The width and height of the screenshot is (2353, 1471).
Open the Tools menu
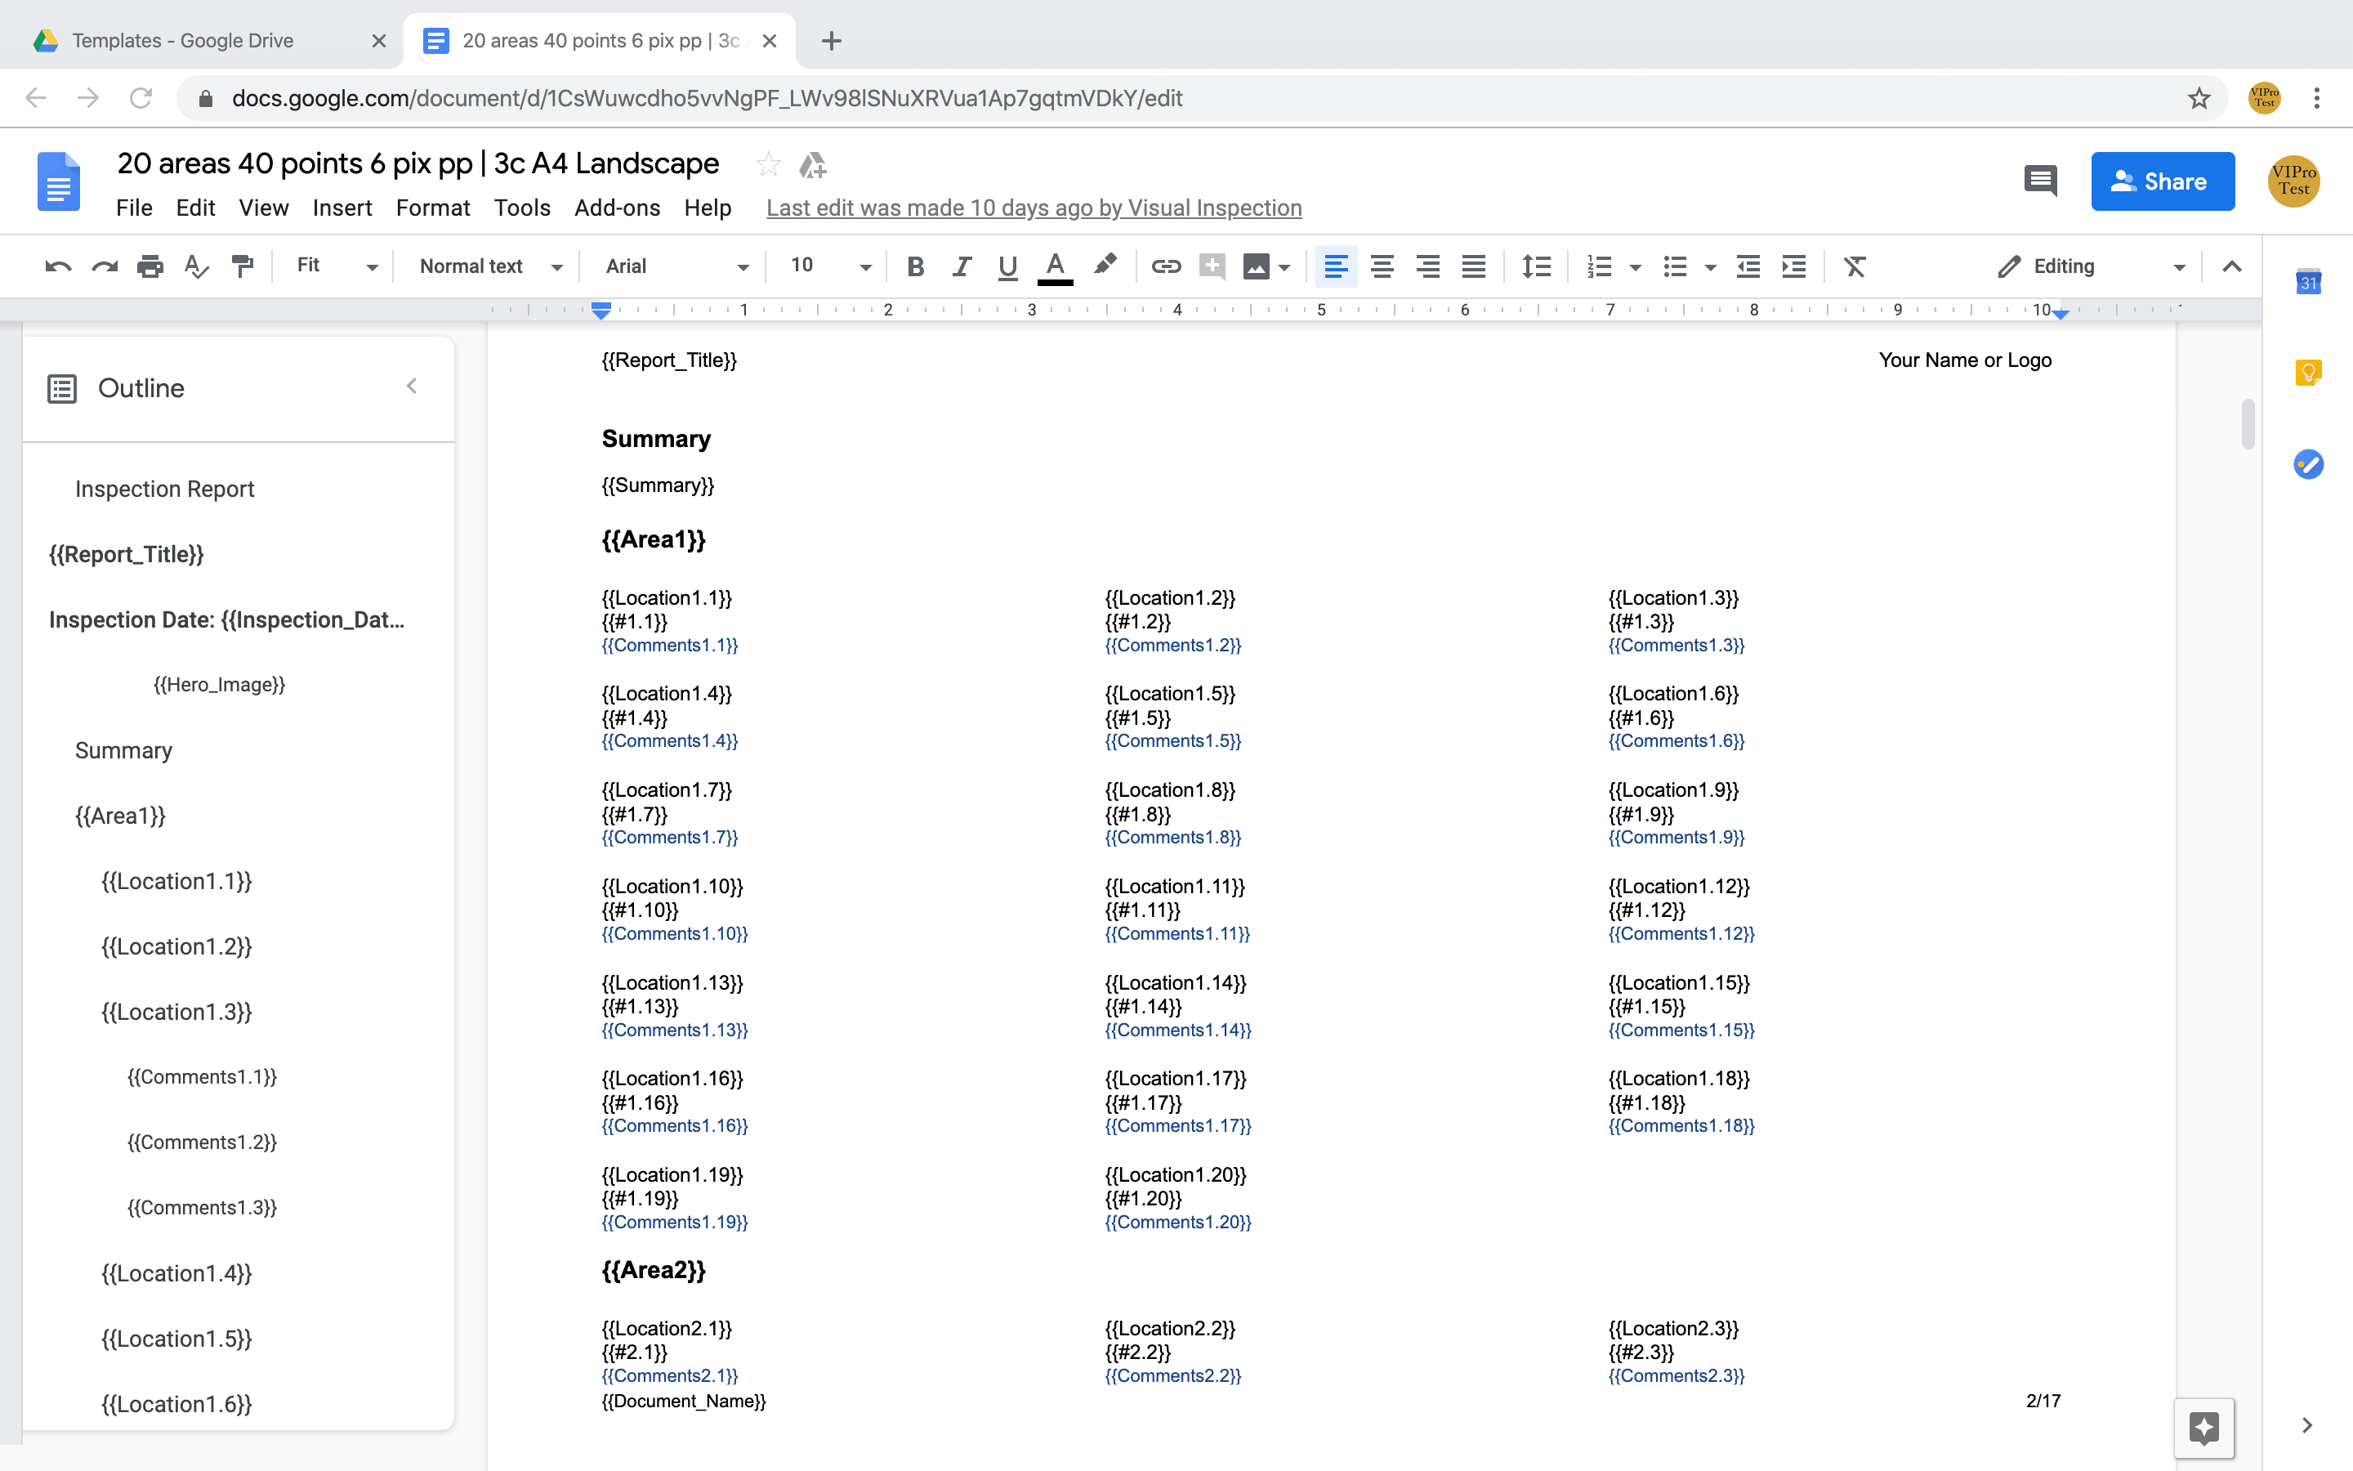[522, 208]
